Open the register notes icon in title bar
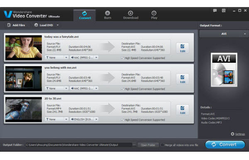Screen dimensions: 249x160 tap(224, 11)
